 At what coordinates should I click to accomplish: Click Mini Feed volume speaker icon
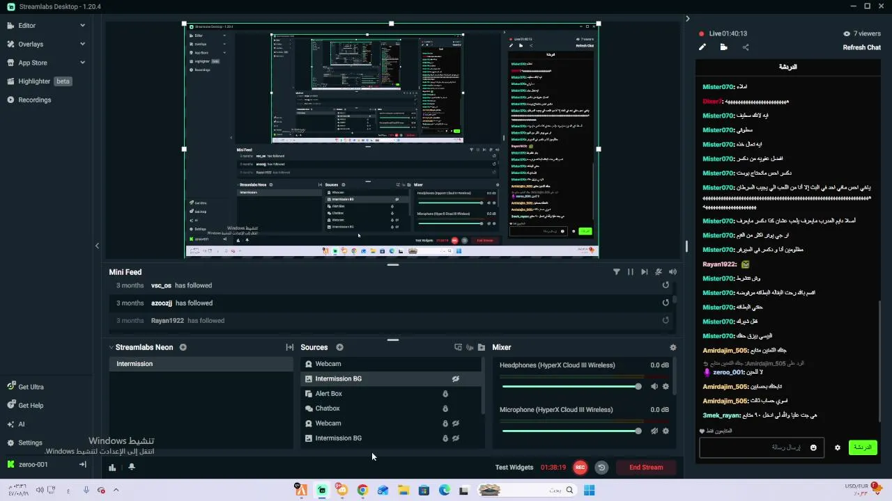pyautogui.click(x=672, y=272)
